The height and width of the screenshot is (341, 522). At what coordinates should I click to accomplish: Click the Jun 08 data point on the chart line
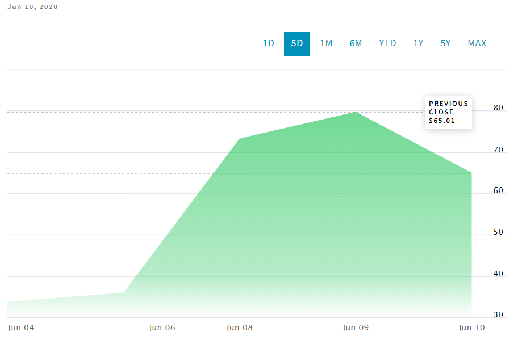(240, 138)
